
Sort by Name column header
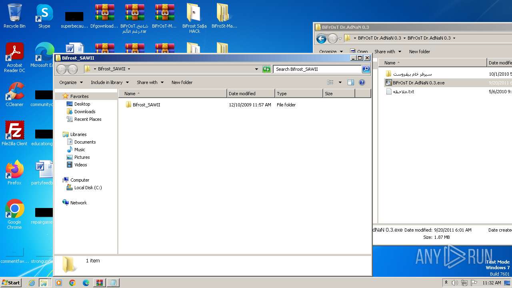173,94
